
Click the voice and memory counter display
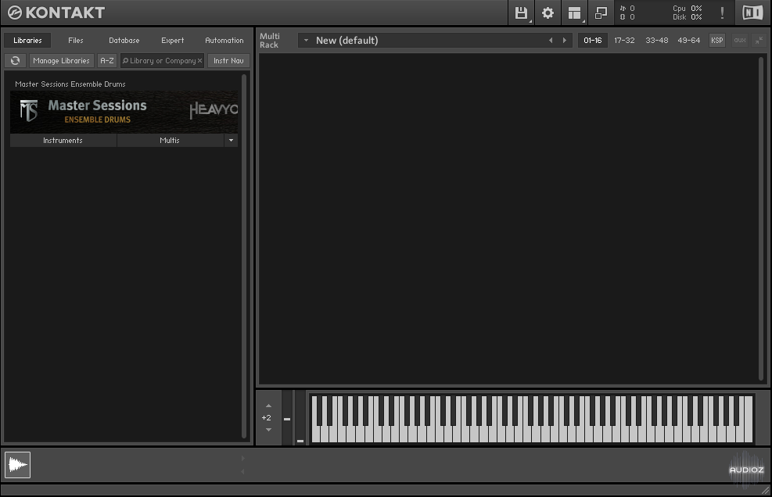pos(627,13)
